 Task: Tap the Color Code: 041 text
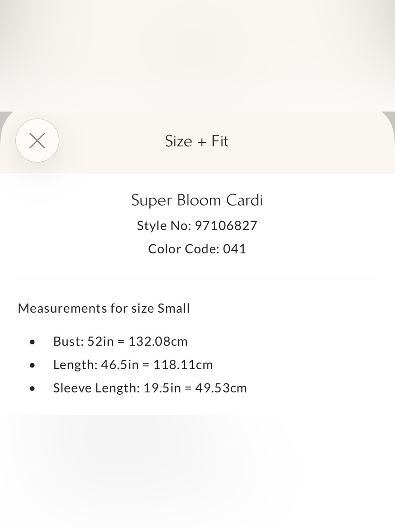197,249
